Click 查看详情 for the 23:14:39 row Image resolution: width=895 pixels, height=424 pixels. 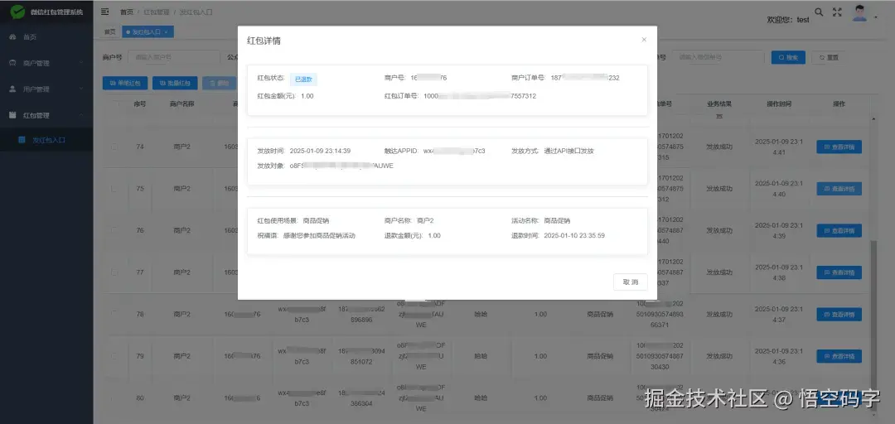coord(839,230)
